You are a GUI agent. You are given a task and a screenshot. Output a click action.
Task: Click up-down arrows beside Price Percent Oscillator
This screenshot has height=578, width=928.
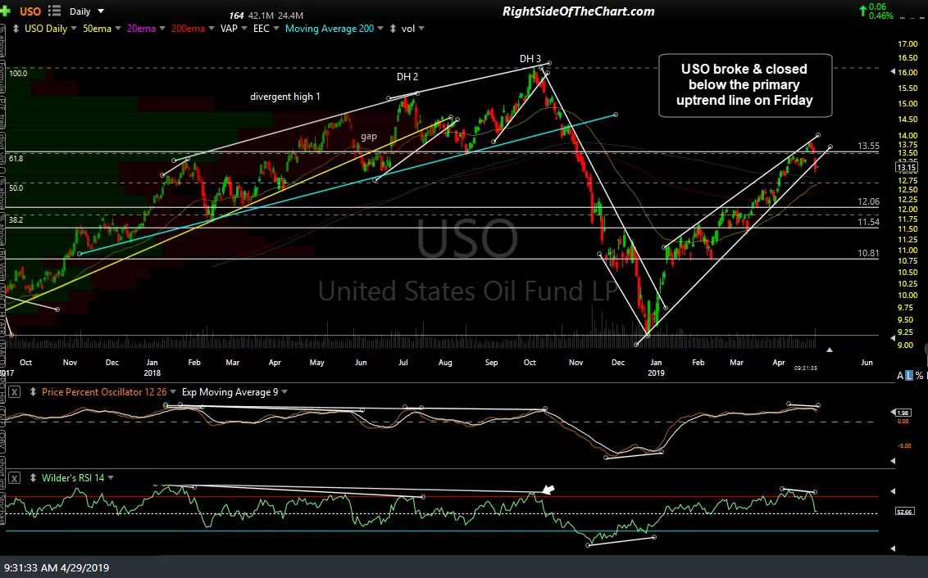coord(33,392)
